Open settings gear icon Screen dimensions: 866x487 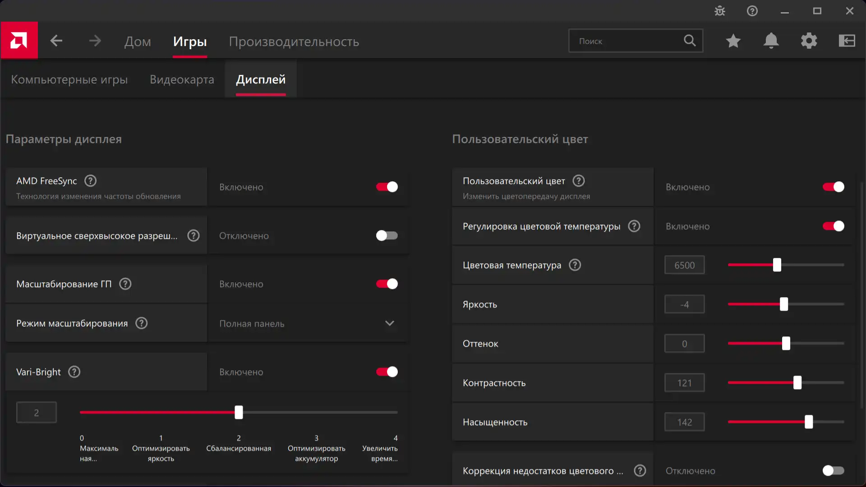(809, 41)
